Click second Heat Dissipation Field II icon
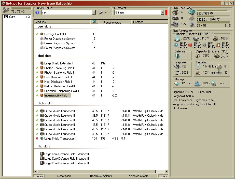The width and height of the screenshot is (235, 179). (42, 81)
